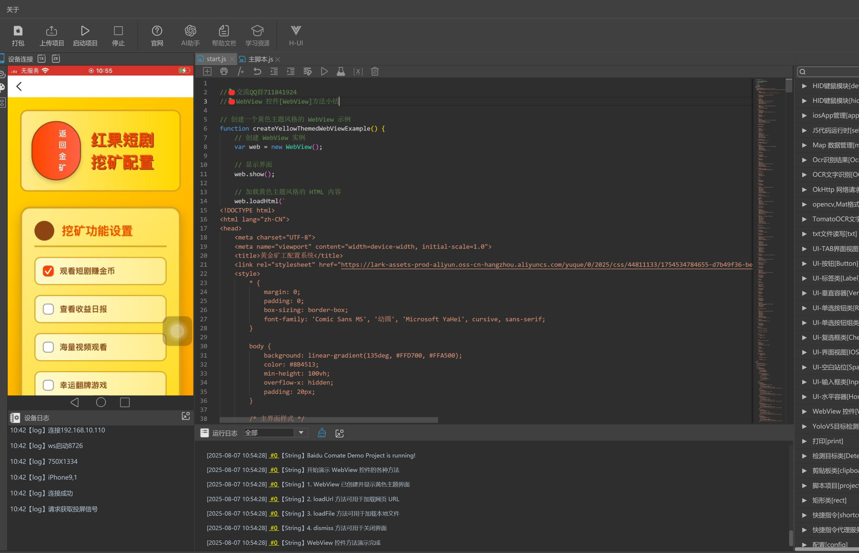The image size is (859, 553).
Task: Click the search field in right panel
Action: click(x=829, y=71)
